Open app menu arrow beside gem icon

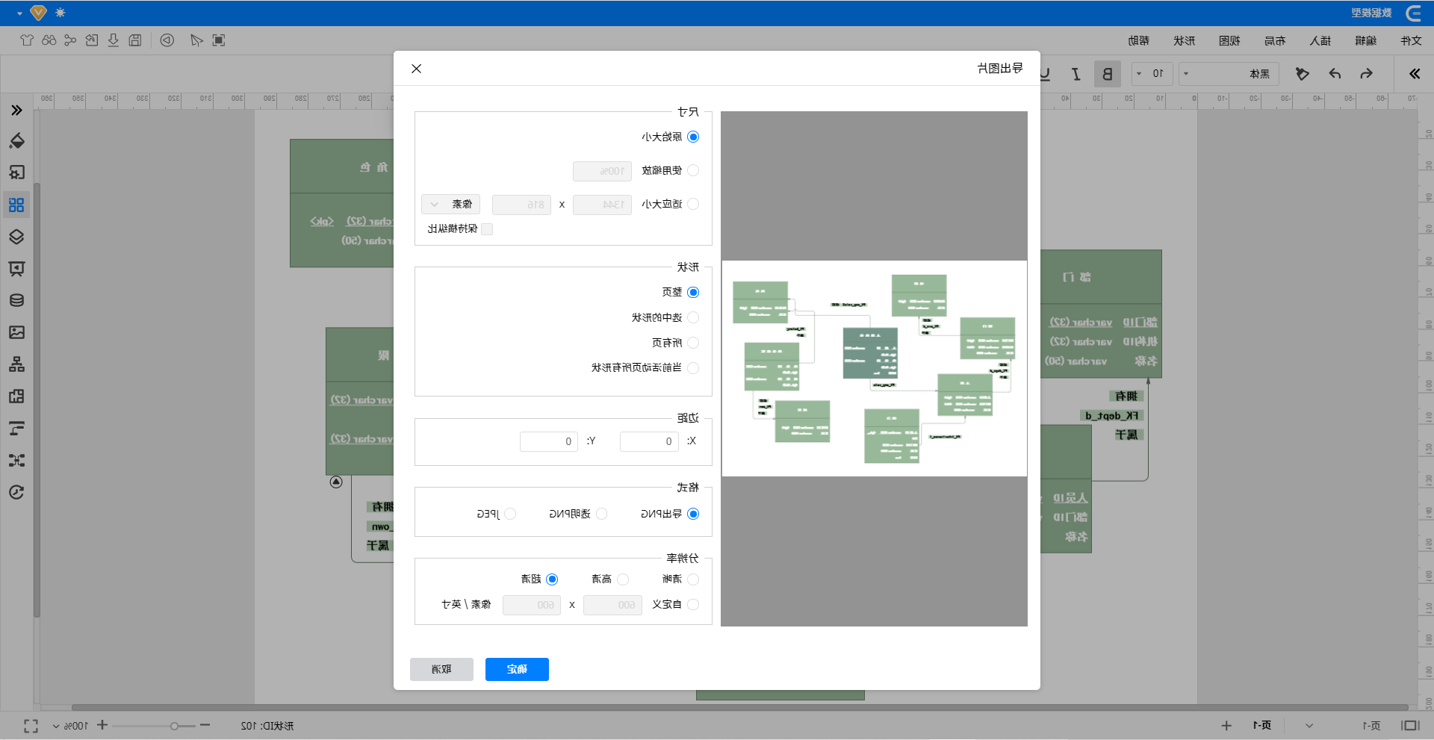(19, 13)
